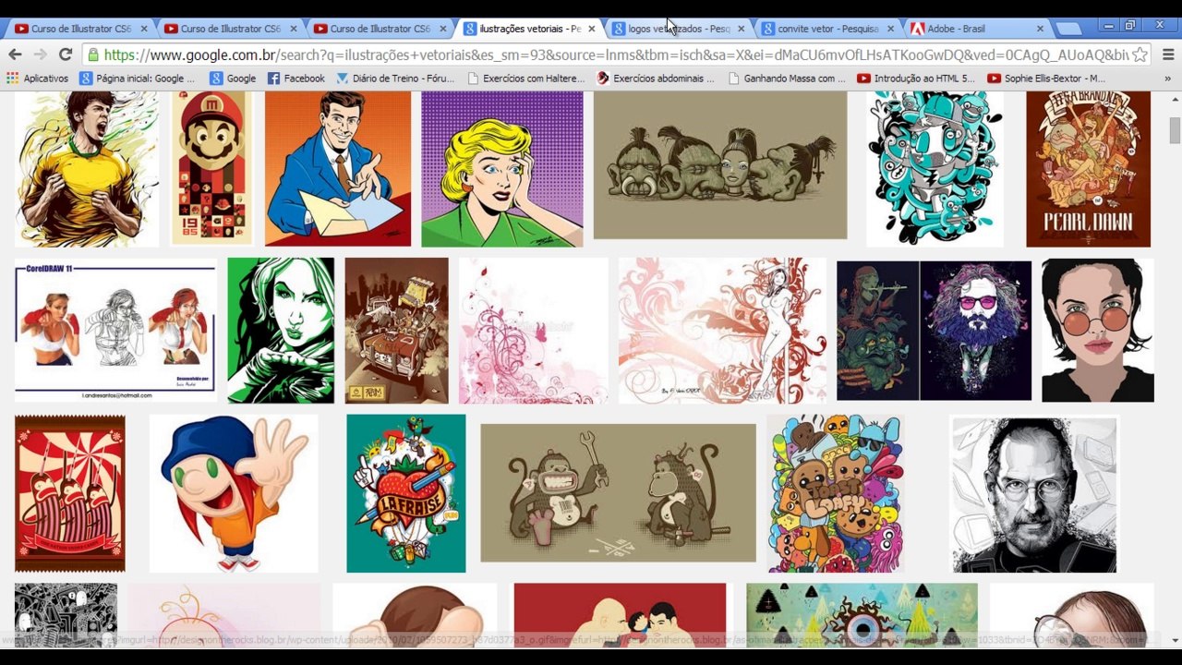Switch to the 'ilustrações vetoriais' tab

click(x=529, y=29)
